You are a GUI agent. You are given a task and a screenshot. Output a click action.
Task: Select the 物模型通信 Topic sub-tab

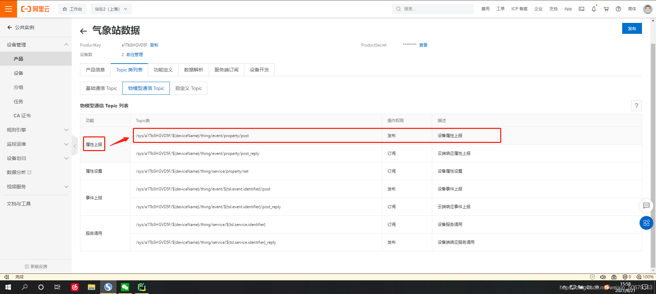(x=146, y=88)
